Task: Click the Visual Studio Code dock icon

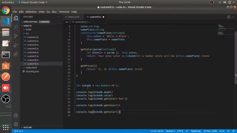Action: tap(6, 21)
